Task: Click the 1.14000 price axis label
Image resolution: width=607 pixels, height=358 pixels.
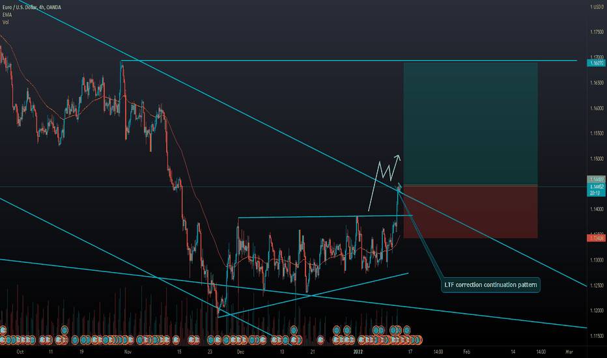Action: (x=597, y=210)
